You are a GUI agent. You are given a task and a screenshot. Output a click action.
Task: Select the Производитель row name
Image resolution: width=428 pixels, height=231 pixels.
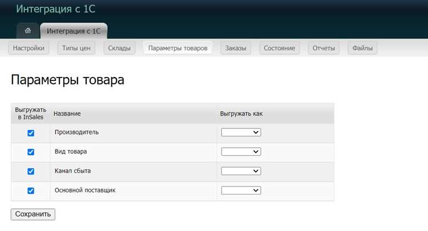pos(76,132)
